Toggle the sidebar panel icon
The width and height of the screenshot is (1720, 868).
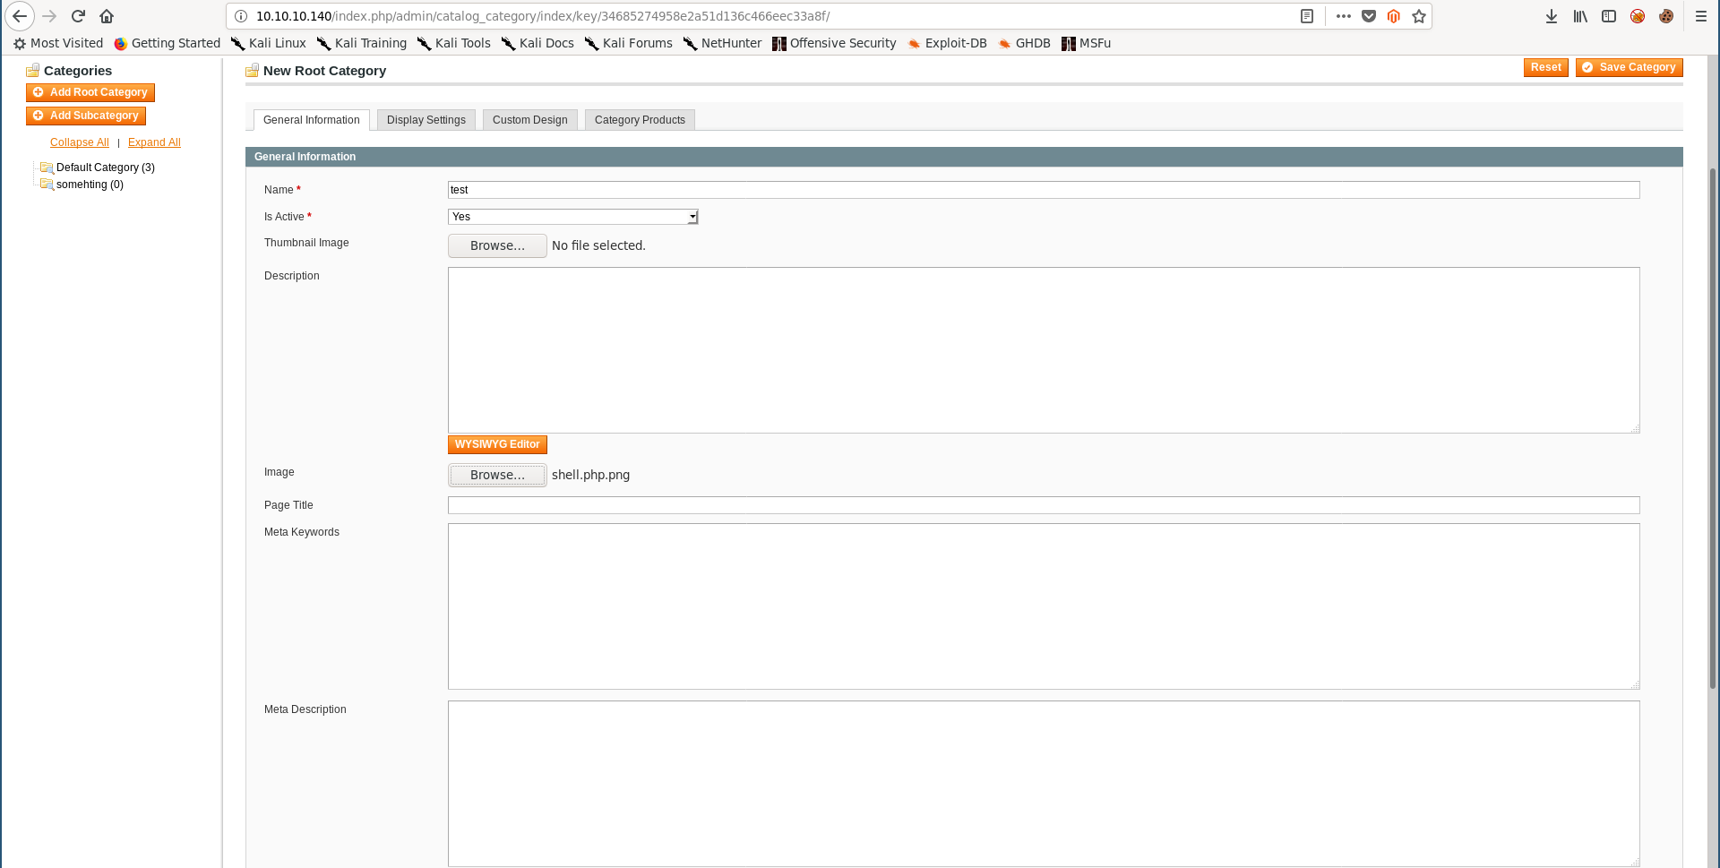point(1609,16)
